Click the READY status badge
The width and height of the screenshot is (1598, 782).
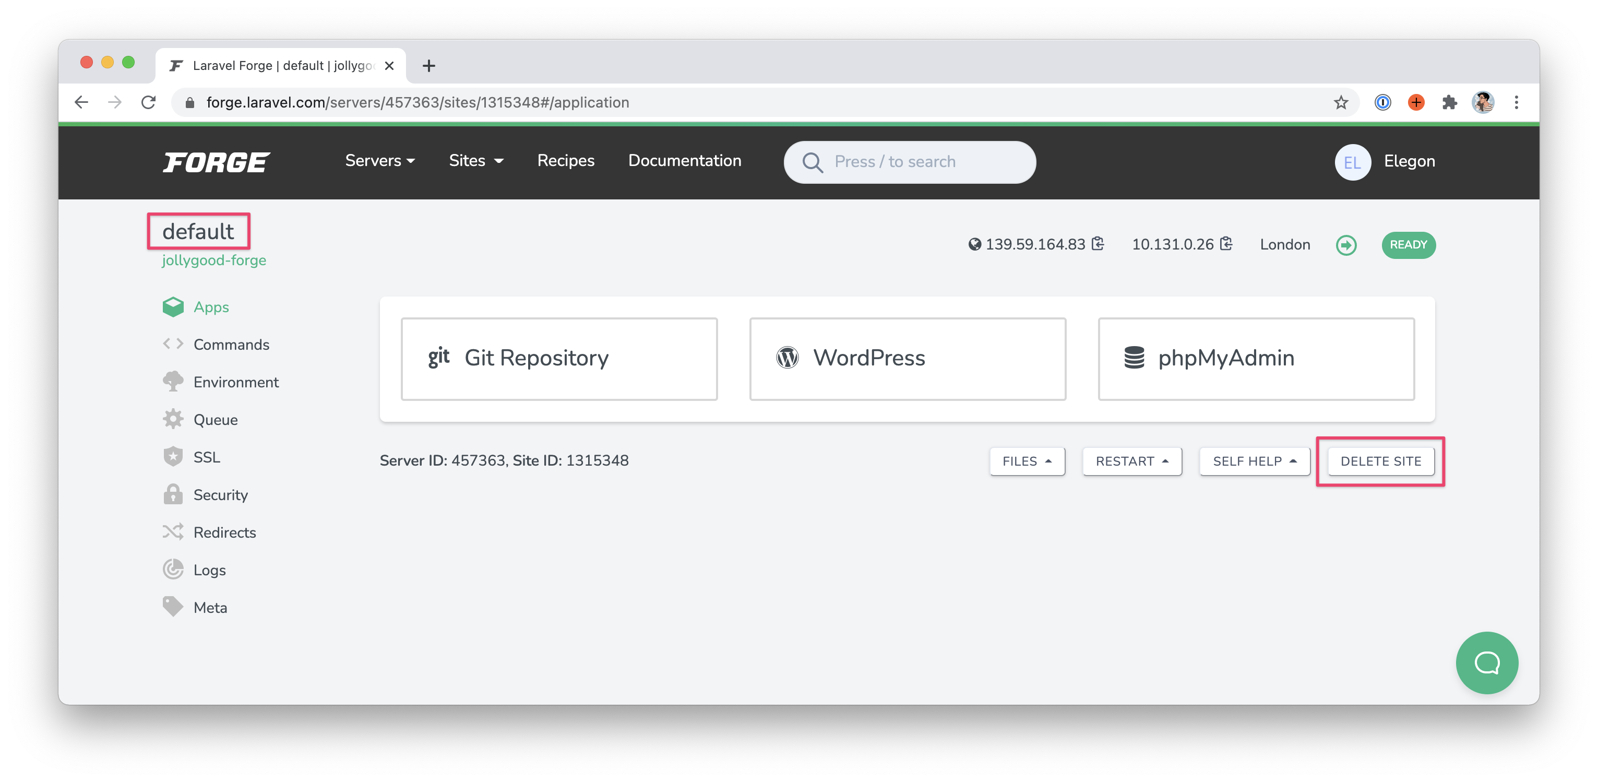point(1408,244)
